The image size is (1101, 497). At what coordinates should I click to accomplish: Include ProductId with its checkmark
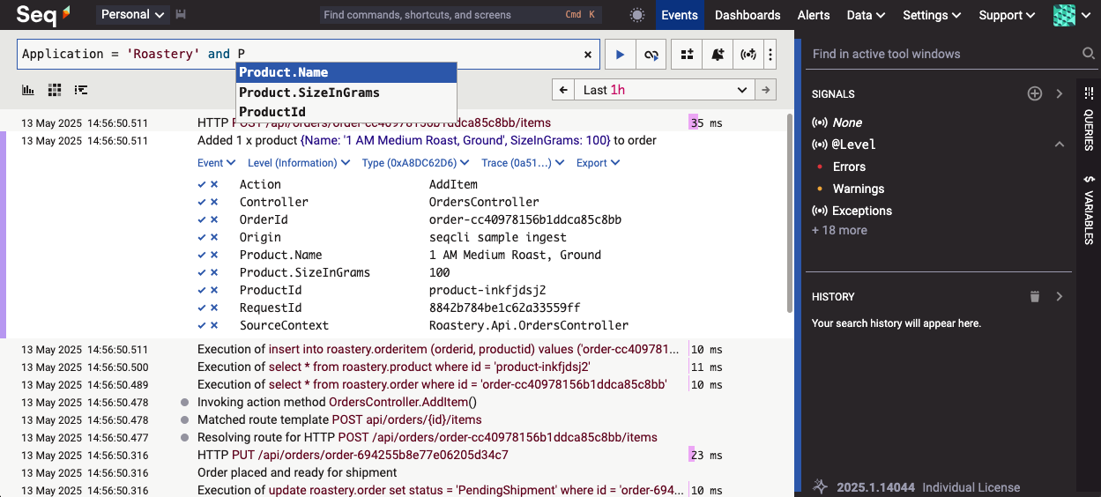tap(203, 290)
